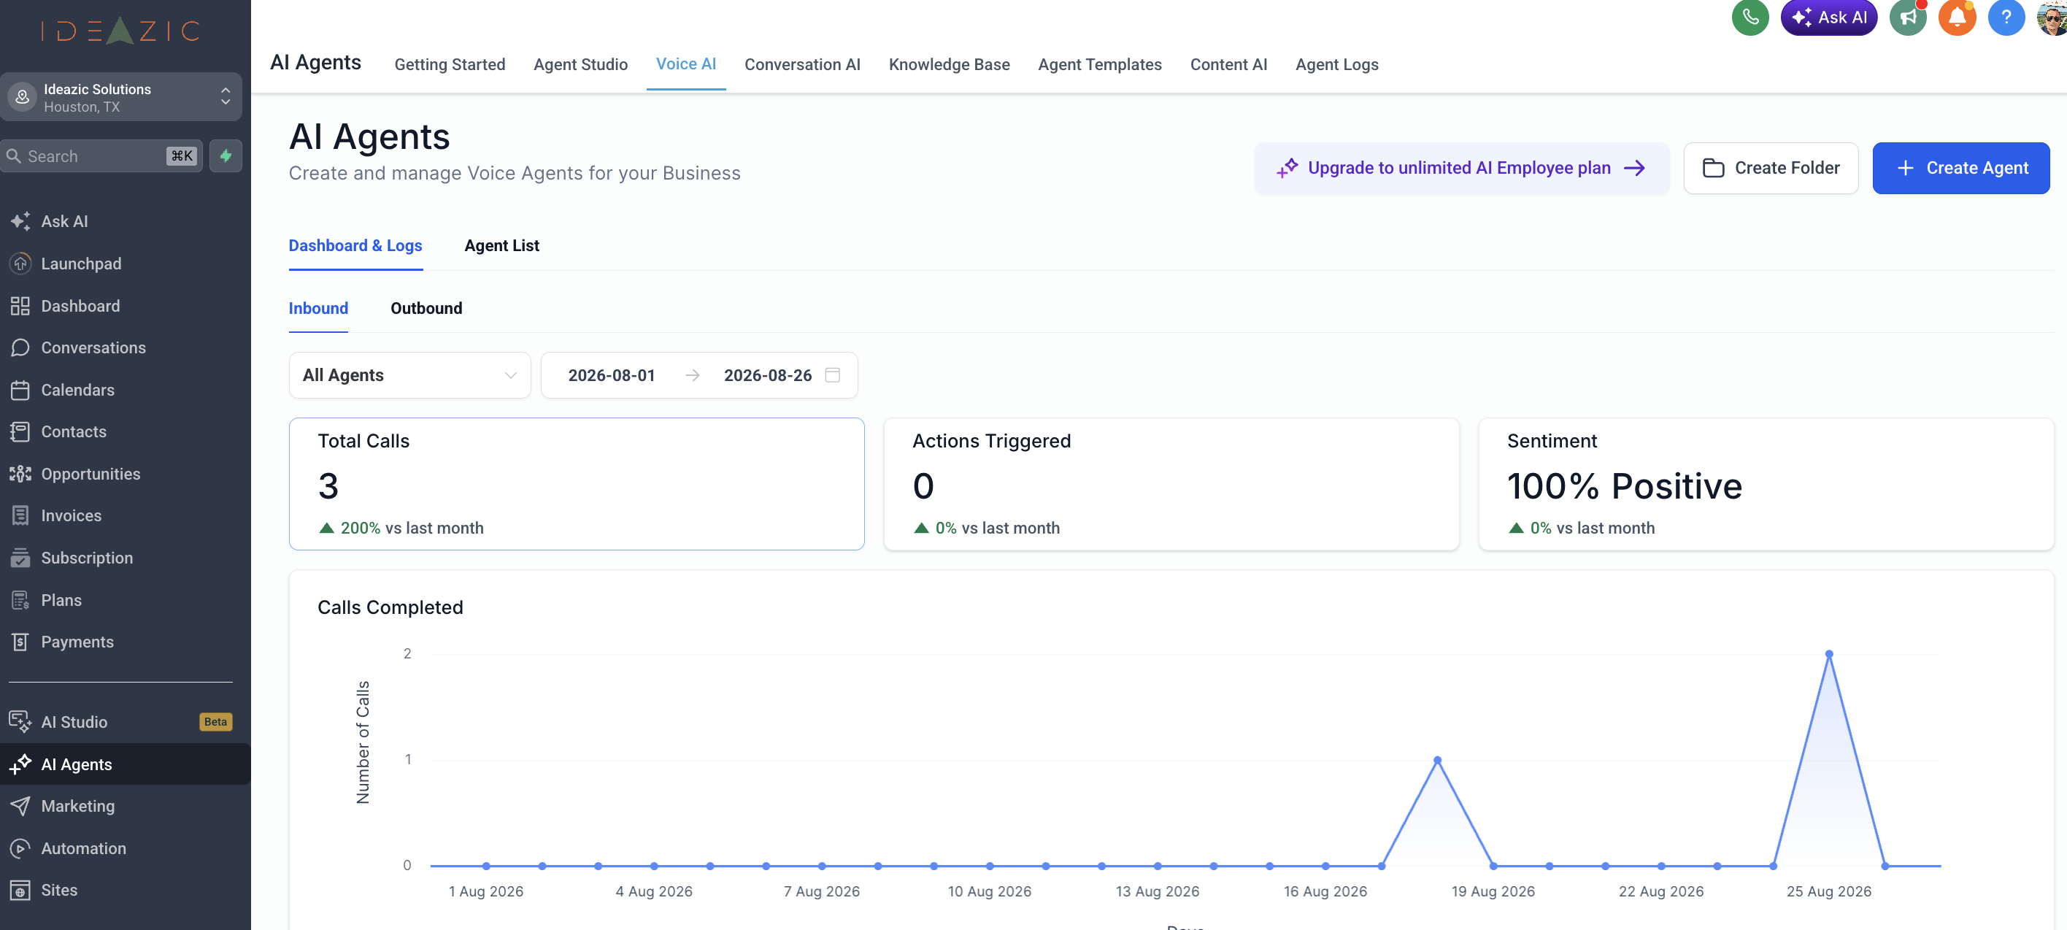
Task: Switch to Outbound sub-tab
Action: tap(426, 308)
